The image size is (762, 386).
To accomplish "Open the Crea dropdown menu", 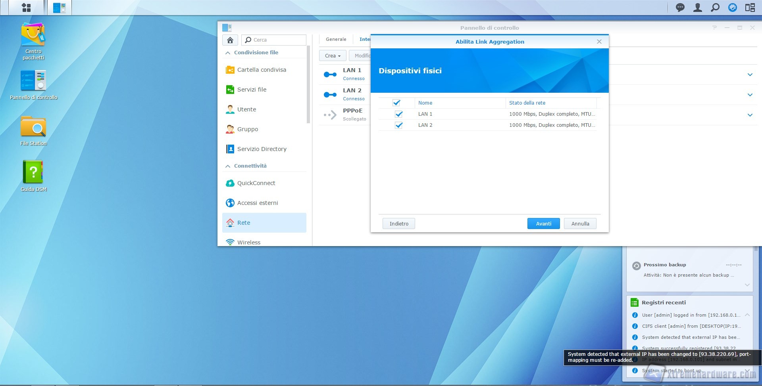I will [x=333, y=56].
